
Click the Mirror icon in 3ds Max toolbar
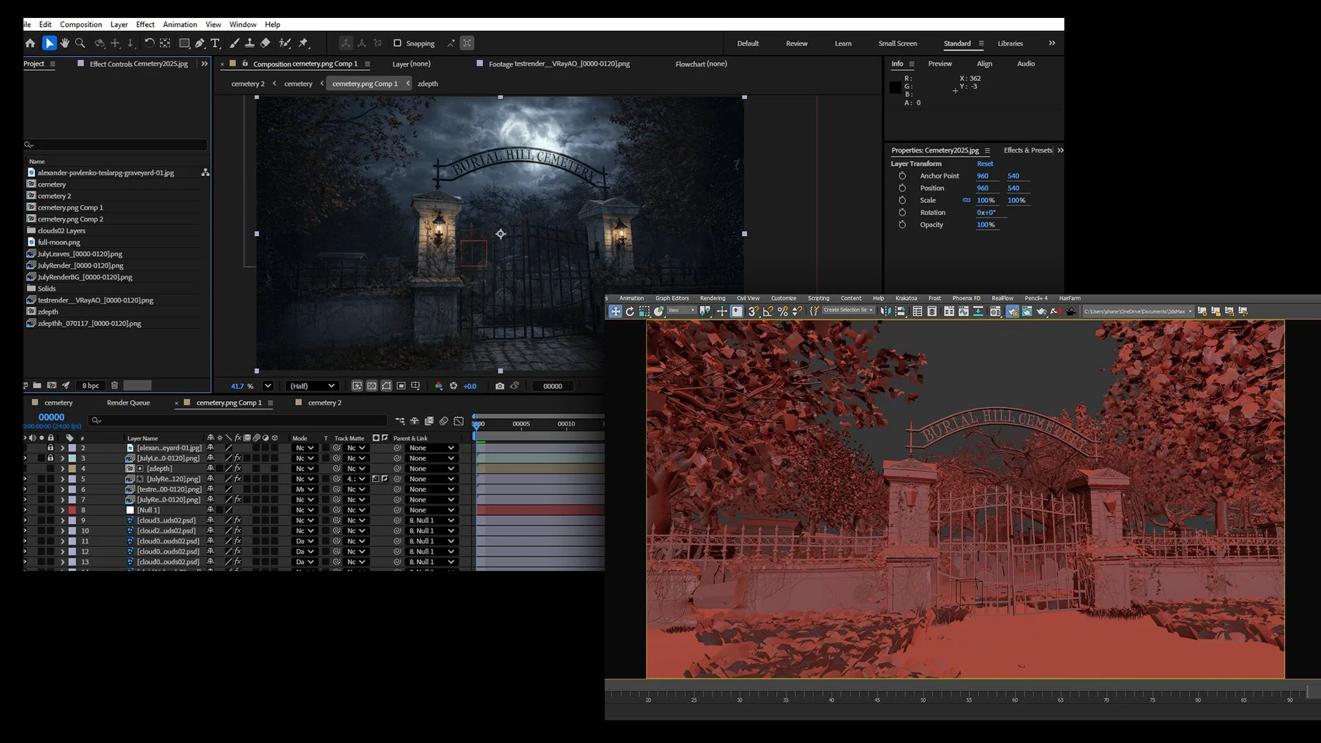[x=885, y=312]
